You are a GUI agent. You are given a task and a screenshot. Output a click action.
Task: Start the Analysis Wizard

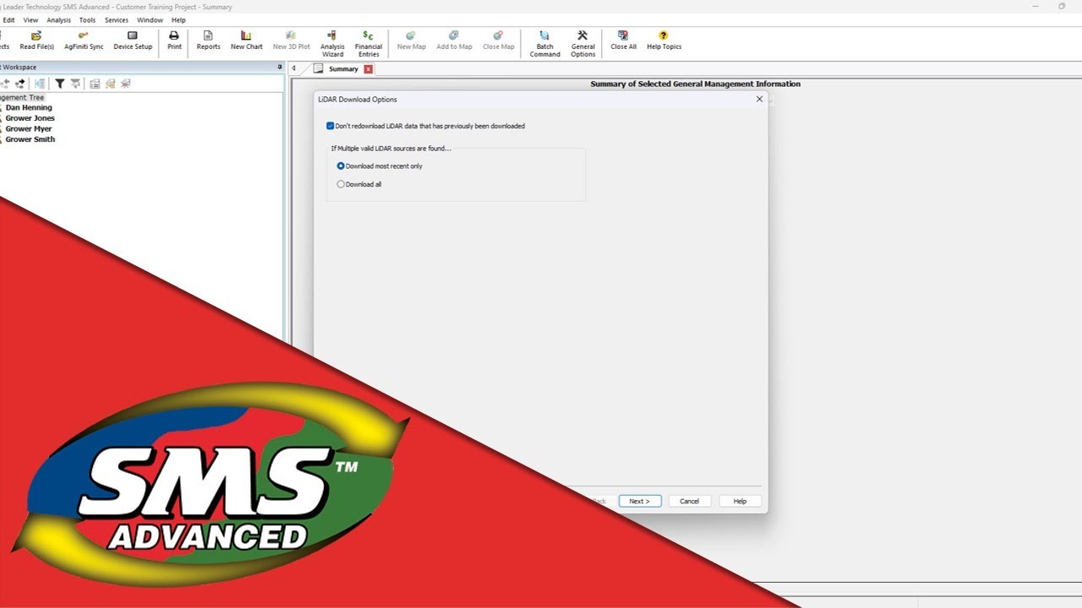click(332, 44)
